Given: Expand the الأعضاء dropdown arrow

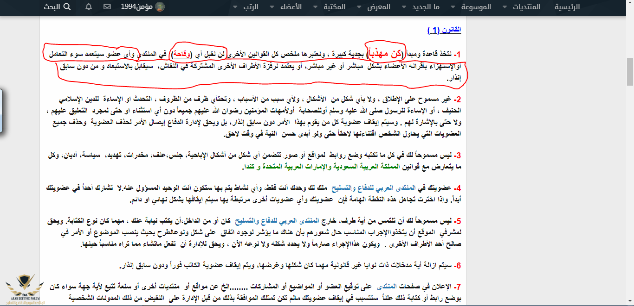Looking at the screenshot, I should coord(271,7).
